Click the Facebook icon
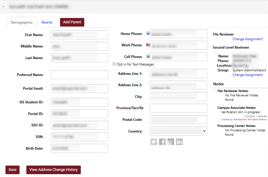The width and height of the screenshot is (268, 177). [162, 142]
